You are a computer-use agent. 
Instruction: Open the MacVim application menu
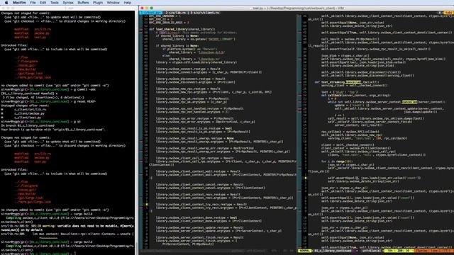[x=19, y=3]
